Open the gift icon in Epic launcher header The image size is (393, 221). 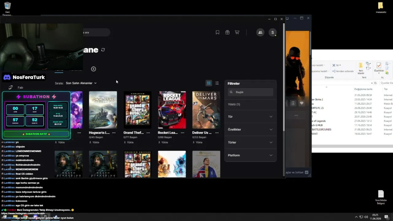tap(227, 32)
